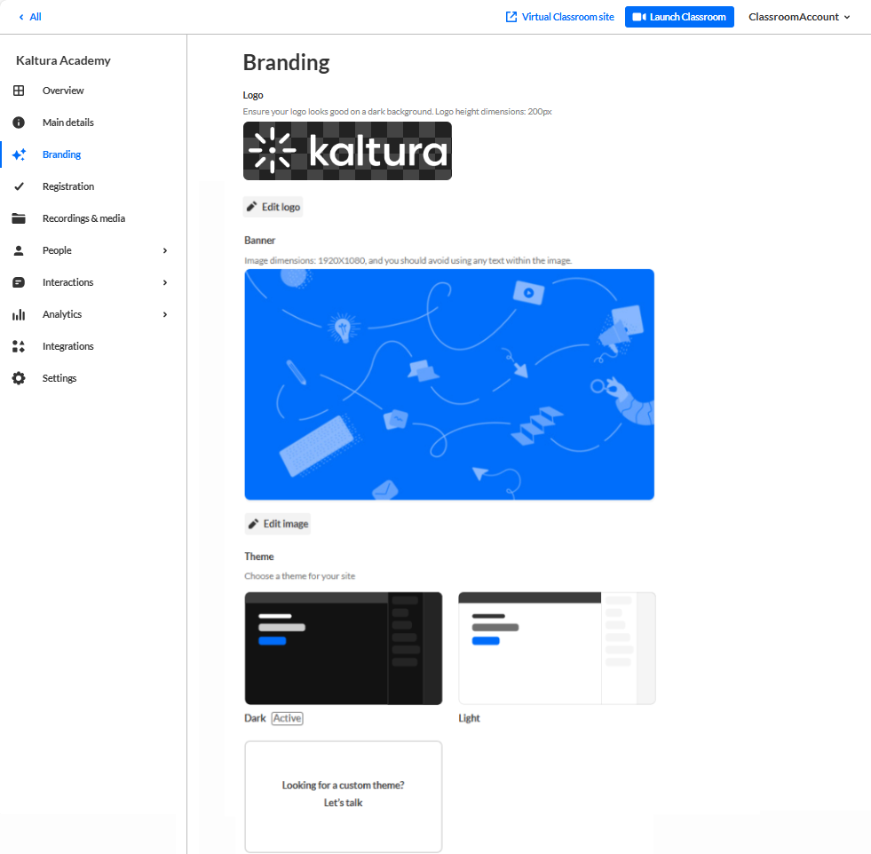The width and height of the screenshot is (871, 854).
Task: Click the Active badge next to Dark
Action: [x=287, y=718]
